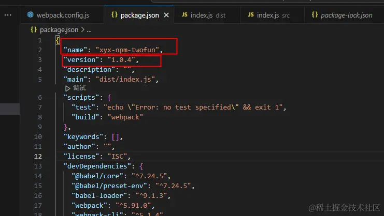Click the "scripts" key
The image size is (384, 216).
tap(81, 97)
